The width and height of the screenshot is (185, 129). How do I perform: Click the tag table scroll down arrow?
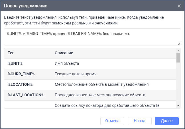[x=178, y=106]
